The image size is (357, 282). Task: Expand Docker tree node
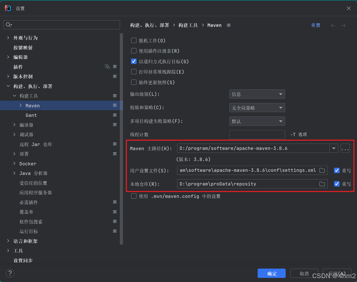pos(14,163)
